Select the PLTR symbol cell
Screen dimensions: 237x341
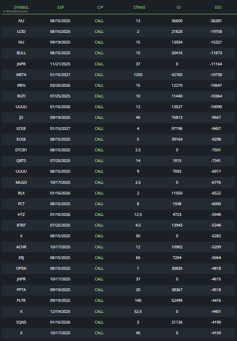coord(21,300)
